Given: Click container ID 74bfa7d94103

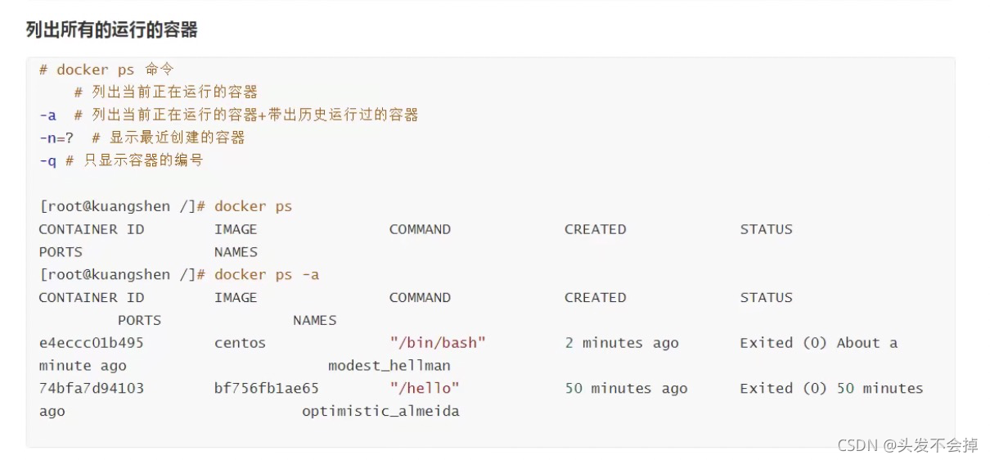Looking at the screenshot, I should pos(92,388).
